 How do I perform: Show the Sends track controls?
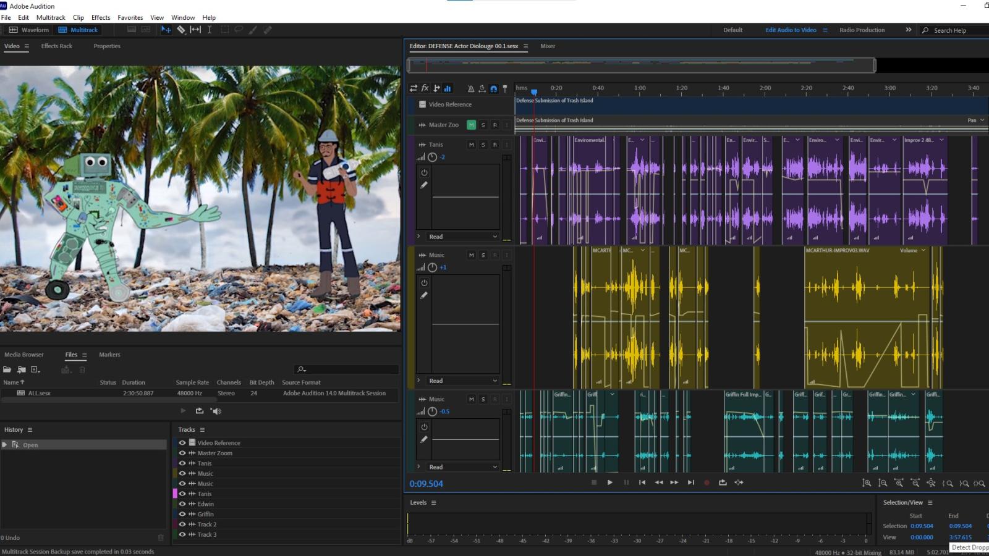pyautogui.click(x=436, y=88)
